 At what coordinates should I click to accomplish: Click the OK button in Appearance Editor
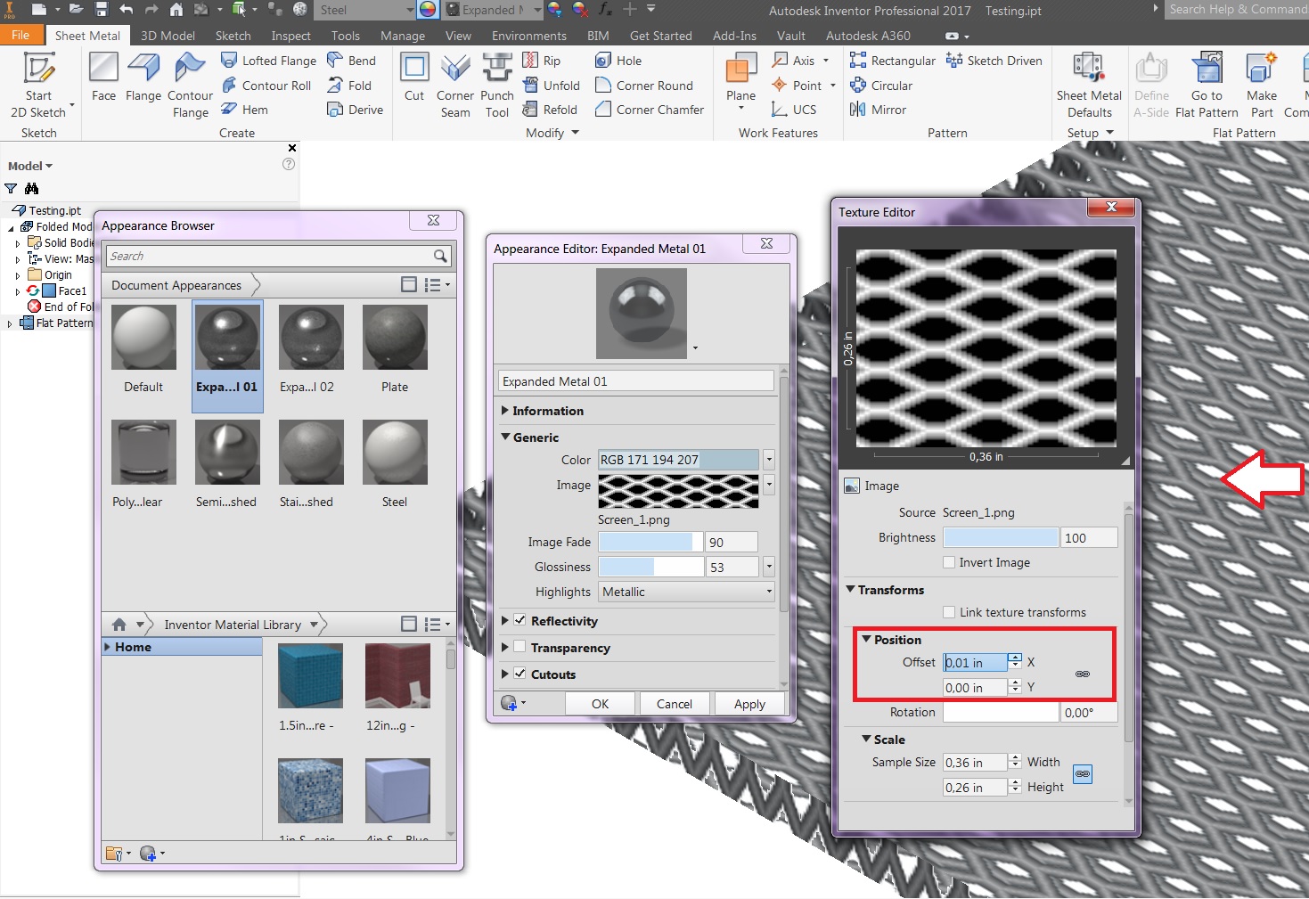coord(600,703)
